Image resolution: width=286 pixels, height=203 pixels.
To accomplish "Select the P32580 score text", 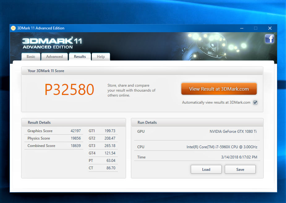I will 69,89.
